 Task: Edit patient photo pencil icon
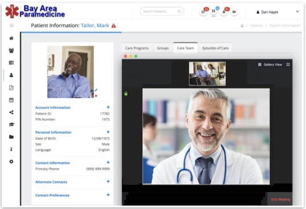tap(96, 90)
